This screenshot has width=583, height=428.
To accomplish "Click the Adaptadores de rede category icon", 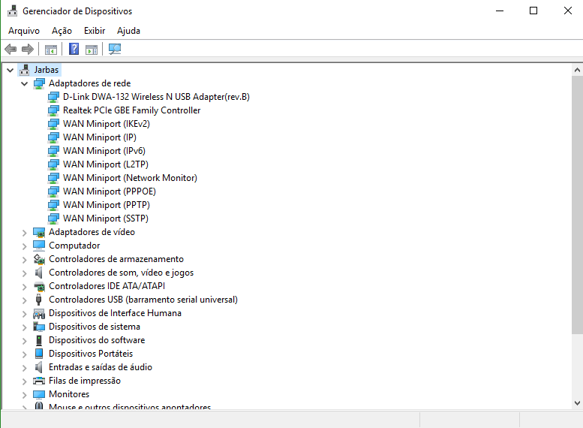I will [x=39, y=83].
